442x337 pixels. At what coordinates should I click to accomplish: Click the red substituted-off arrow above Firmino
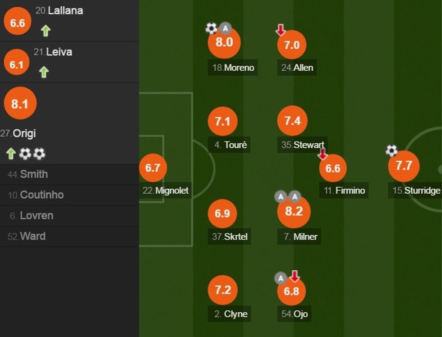[322, 154]
